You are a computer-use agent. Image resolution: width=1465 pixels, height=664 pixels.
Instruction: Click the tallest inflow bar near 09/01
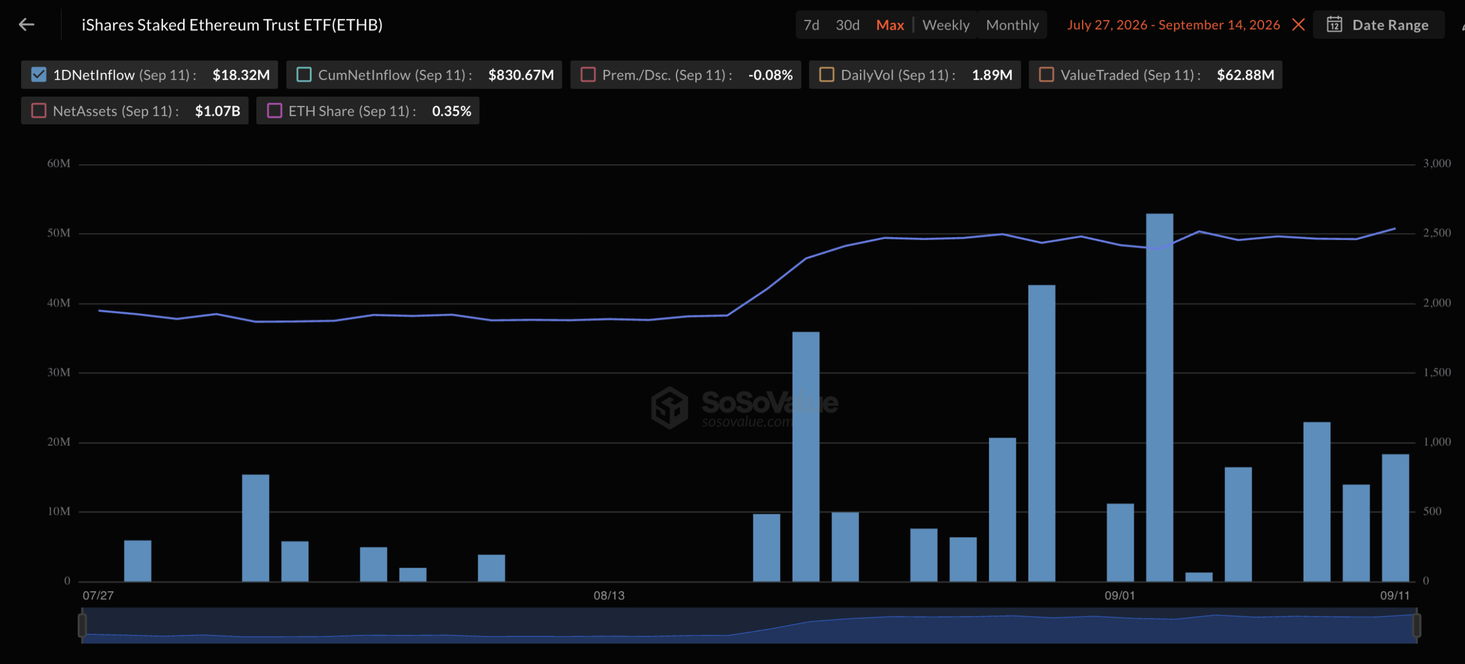pyautogui.click(x=1159, y=397)
